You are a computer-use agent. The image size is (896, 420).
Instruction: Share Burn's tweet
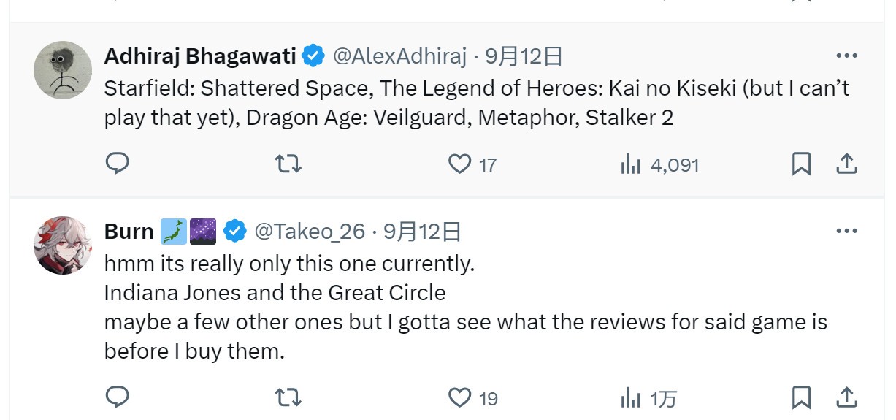[x=846, y=398]
